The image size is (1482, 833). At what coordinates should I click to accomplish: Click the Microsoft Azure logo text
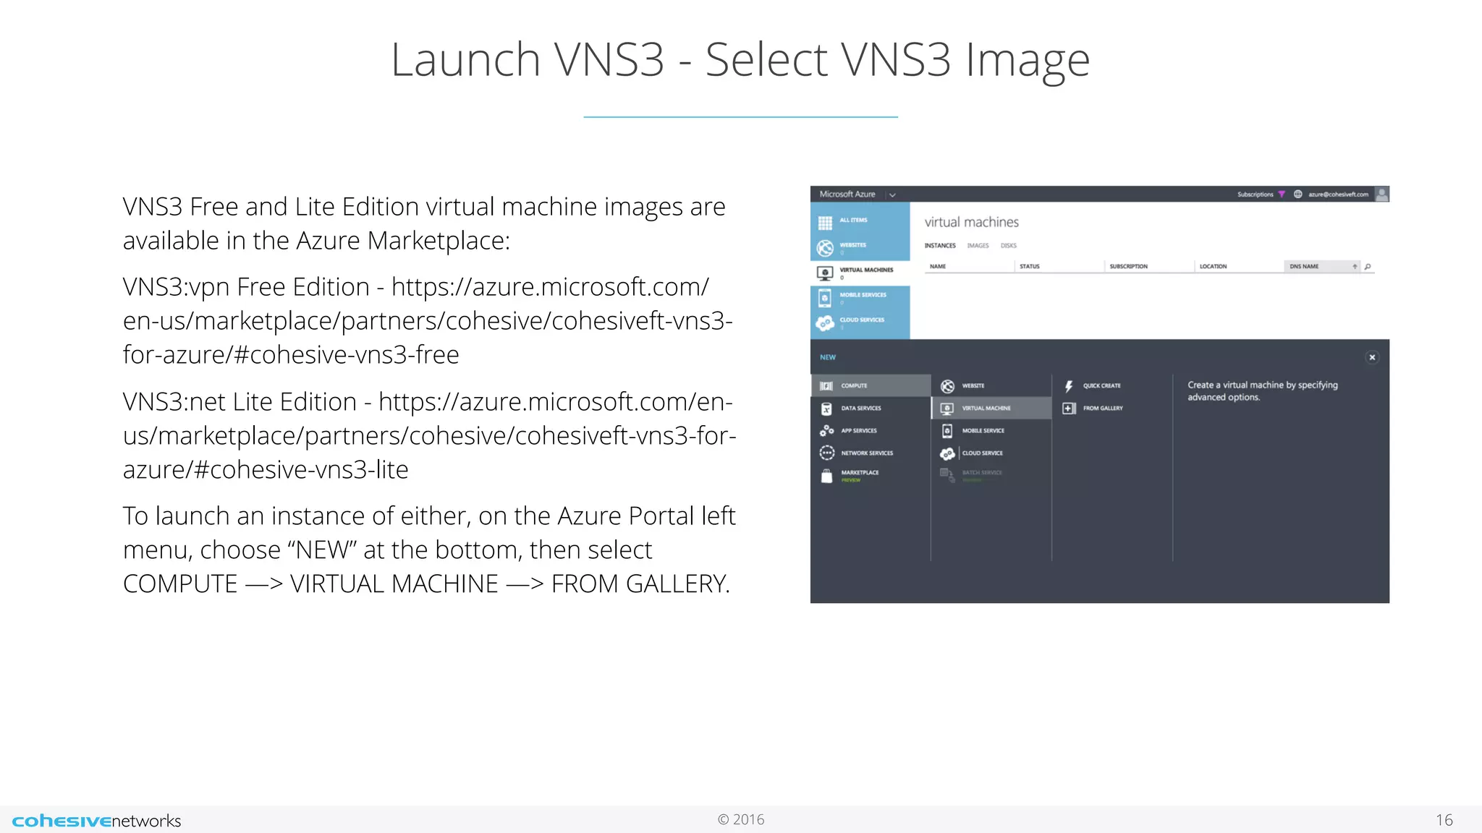tap(847, 195)
